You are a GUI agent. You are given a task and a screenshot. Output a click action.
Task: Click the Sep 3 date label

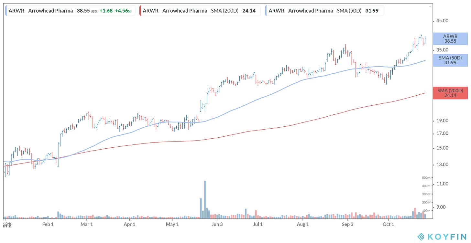pyautogui.click(x=347, y=224)
